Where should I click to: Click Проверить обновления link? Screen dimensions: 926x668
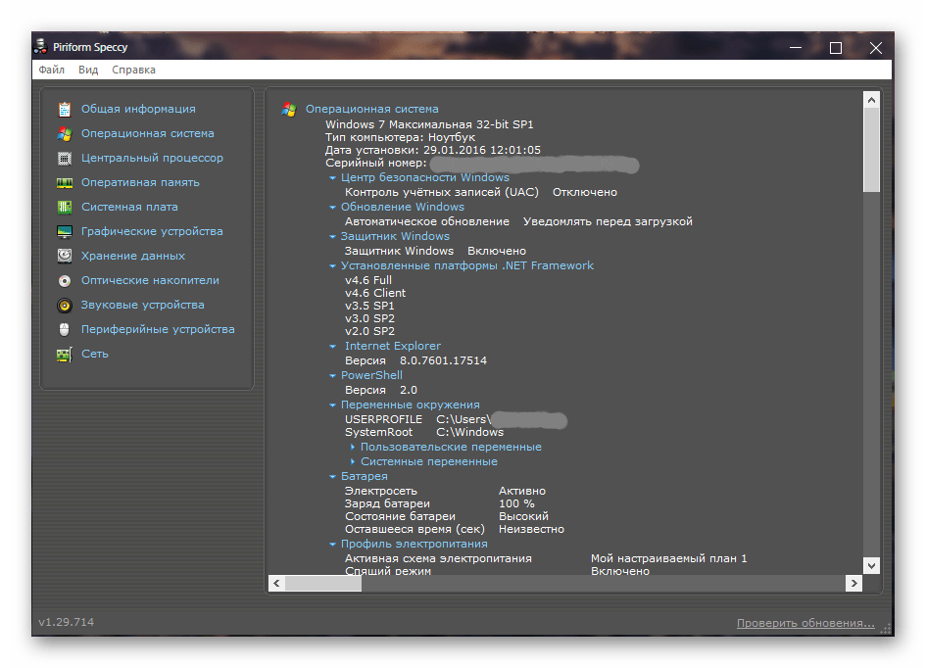click(x=805, y=623)
